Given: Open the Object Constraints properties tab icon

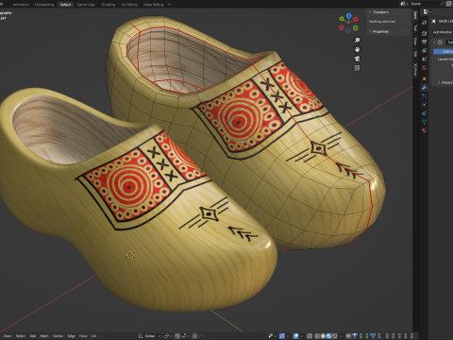Looking at the screenshot, I should pos(425,113).
